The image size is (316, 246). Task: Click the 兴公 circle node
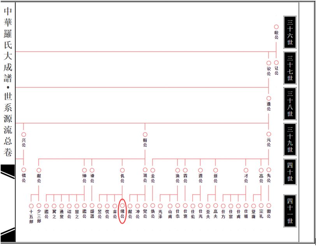tap(24, 135)
